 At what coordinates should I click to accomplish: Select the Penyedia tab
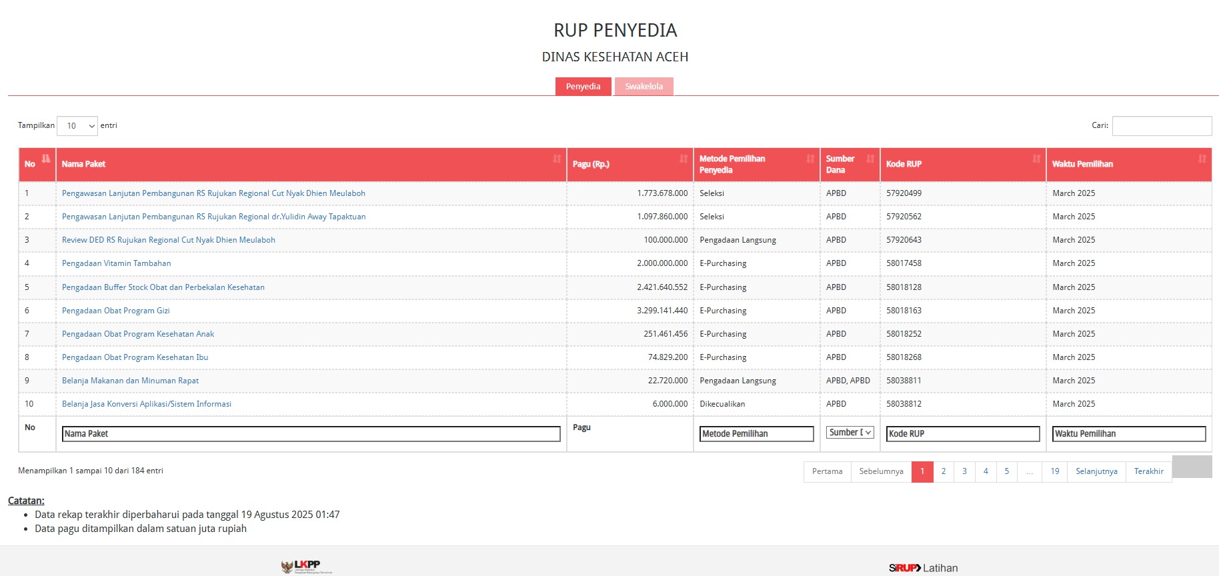[583, 87]
